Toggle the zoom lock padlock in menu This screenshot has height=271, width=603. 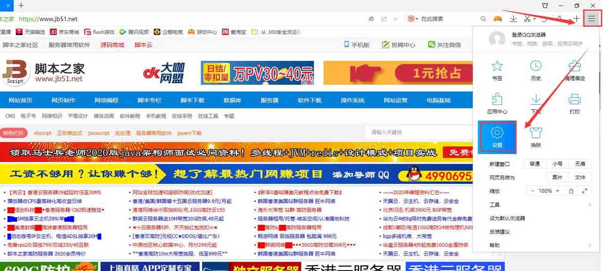pyautogui.click(x=572, y=191)
